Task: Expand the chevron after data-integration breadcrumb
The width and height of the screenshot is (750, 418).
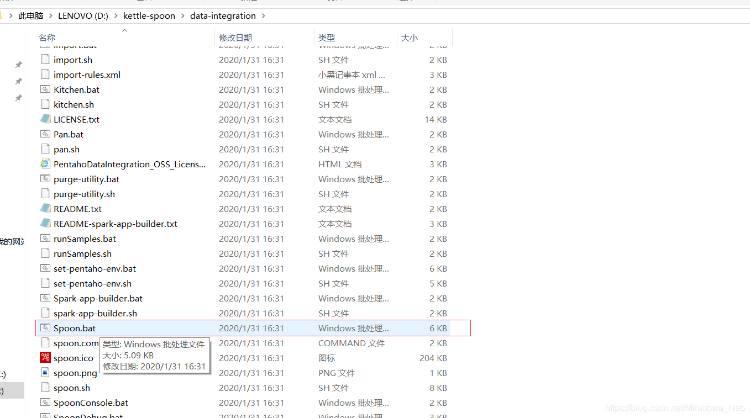Action: [264, 15]
